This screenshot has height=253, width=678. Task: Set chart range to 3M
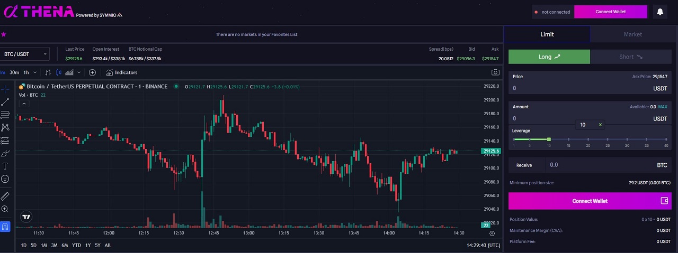point(54,245)
